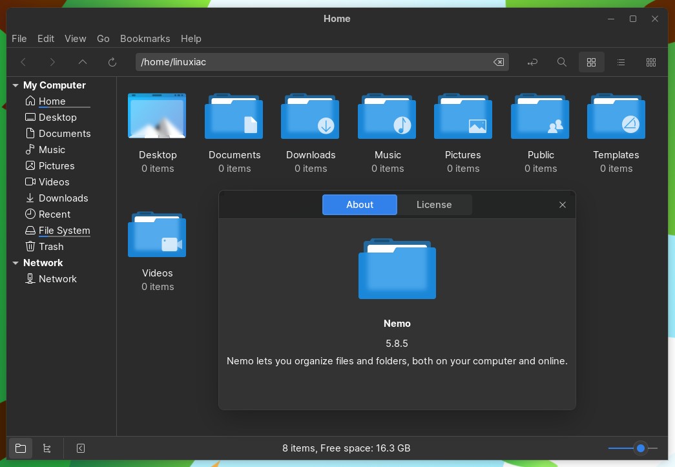Show places in the sidebar
This screenshot has height=467, width=675.
coord(21,448)
